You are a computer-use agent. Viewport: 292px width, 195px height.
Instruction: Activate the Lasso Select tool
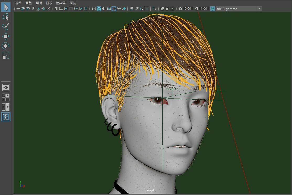tap(6, 17)
